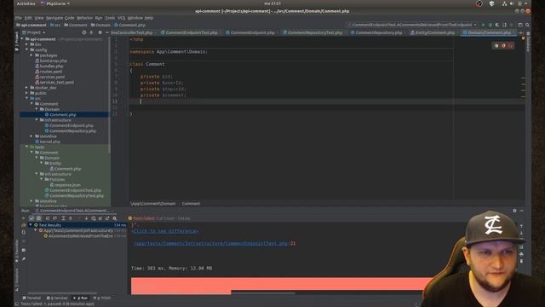Toggle sort tests by duration
The width and height of the screenshot is (545, 307).
pyautogui.click(x=54, y=218)
